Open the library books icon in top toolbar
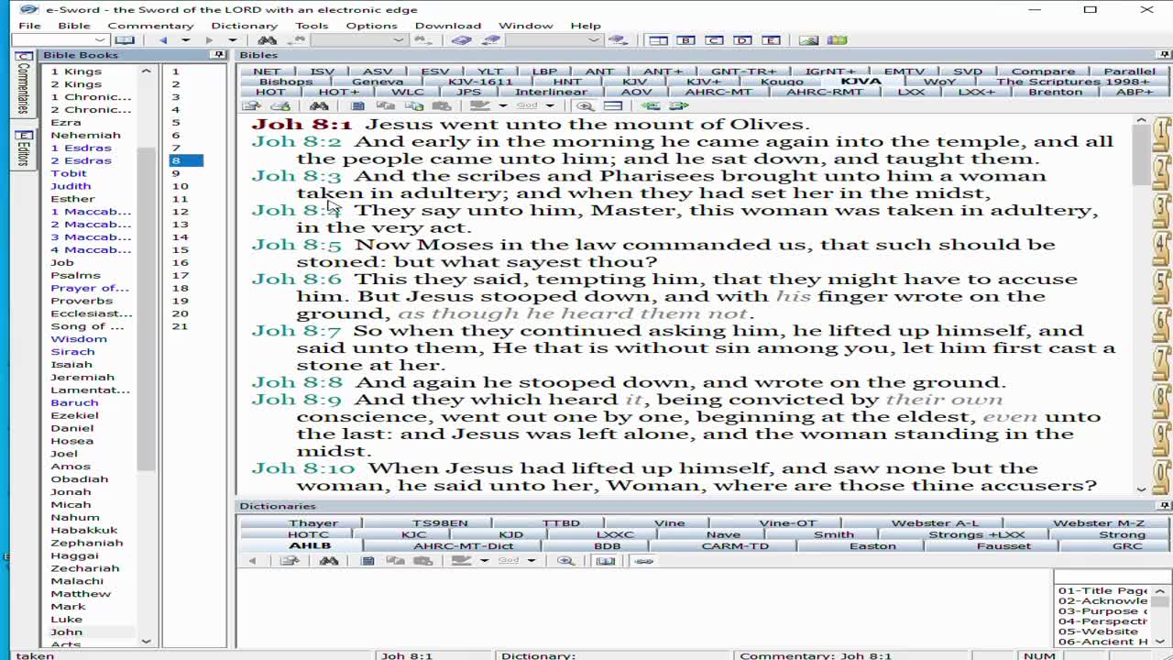Screen dimensions: 1173x660 pyautogui.click(x=837, y=40)
